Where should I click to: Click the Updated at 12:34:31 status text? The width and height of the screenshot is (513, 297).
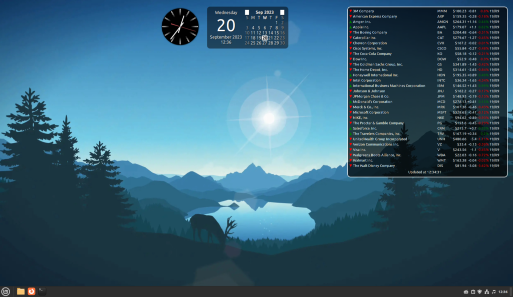pyautogui.click(x=424, y=172)
